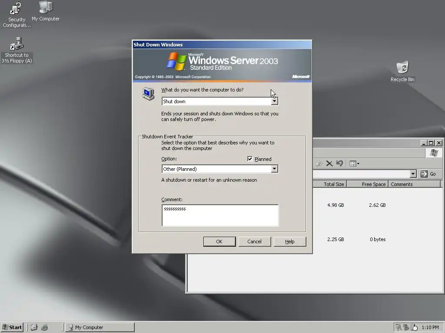Click the 2.25 GB total size value

[335, 239]
